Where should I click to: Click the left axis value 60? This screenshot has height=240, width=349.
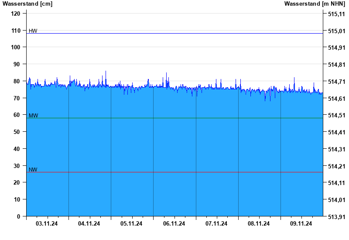coord(17,115)
